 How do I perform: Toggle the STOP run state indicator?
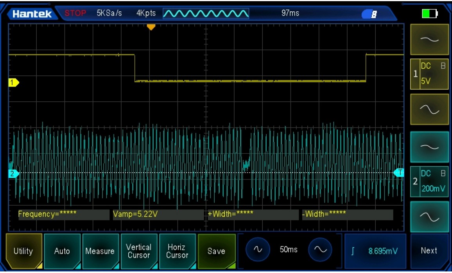click(x=75, y=13)
